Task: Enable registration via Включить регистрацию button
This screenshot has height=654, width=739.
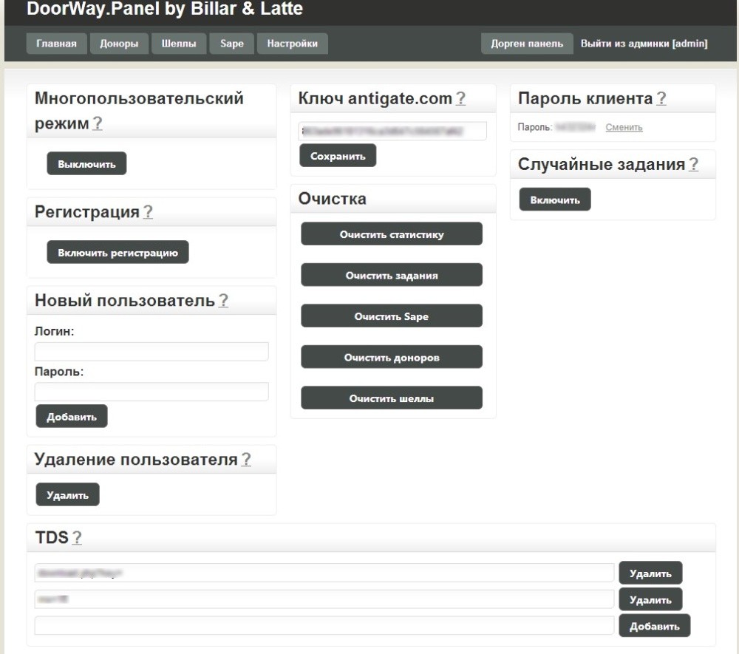Action: (x=118, y=253)
